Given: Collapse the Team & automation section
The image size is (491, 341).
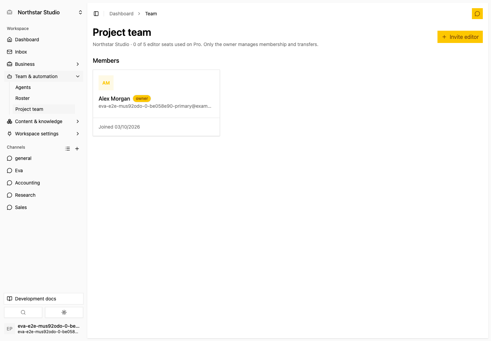Looking at the screenshot, I should tap(44, 76).
